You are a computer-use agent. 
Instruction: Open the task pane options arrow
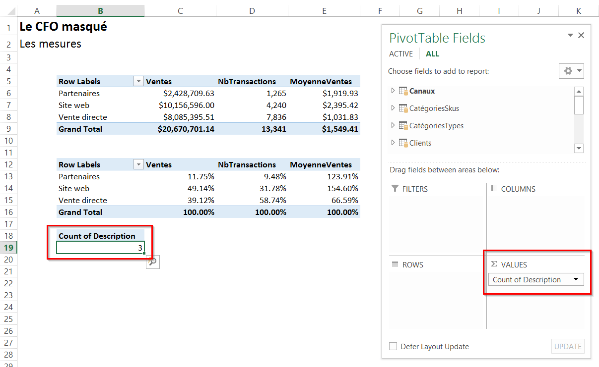pos(570,35)
